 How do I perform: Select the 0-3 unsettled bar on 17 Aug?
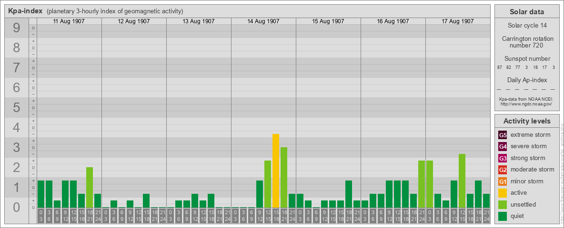pos(430,184)
